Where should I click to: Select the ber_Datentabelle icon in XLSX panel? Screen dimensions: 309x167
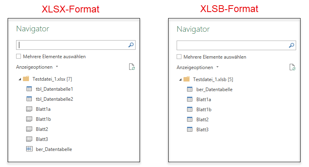[x=29, y=149]
